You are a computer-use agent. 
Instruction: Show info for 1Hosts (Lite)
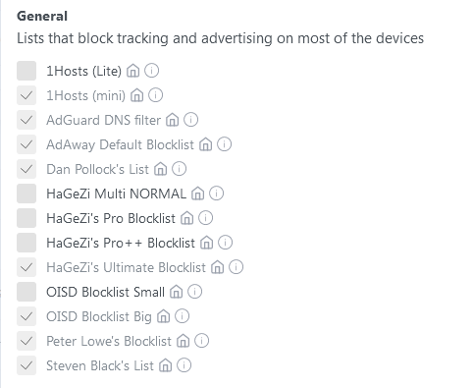point(152,71)
